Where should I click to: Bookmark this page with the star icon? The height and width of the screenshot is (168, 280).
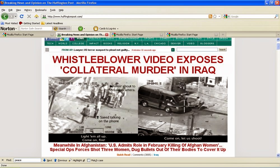click(x=215, y=16)
